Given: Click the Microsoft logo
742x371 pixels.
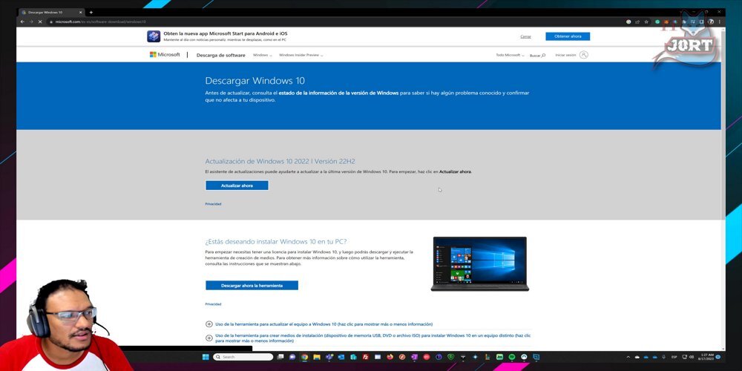Looking at the screenshot, I should click(x=165, y=55).
